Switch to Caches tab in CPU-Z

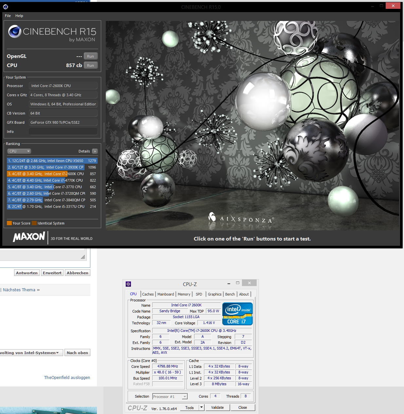(x=148, y=294)
